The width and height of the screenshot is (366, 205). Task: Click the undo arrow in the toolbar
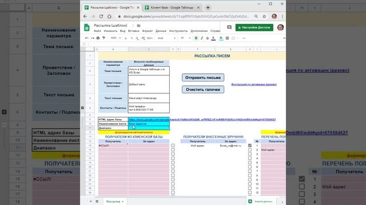(x=87, y=38)
